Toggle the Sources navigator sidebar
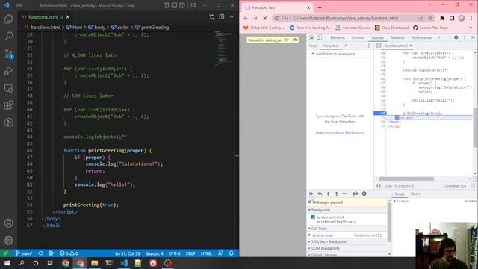The image size is (478, 269). click(x=379, y=46)
